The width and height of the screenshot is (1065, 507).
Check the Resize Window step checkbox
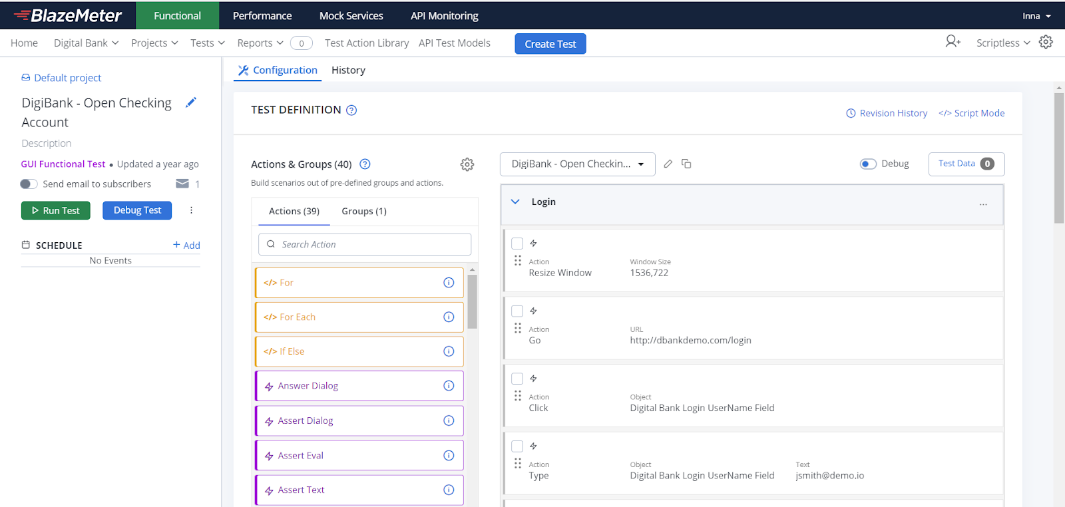[517, 244]
